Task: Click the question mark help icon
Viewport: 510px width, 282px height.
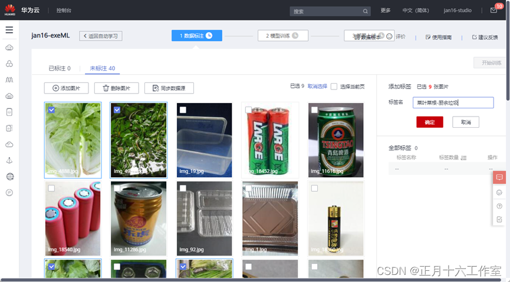Action: [x=499, y=206]
